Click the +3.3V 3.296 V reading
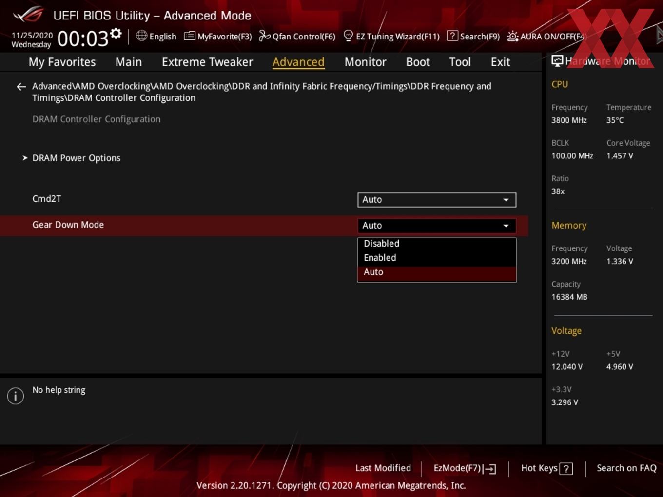Image resolution: width=663 pixels, height=497 pixels. pos(565,402)
